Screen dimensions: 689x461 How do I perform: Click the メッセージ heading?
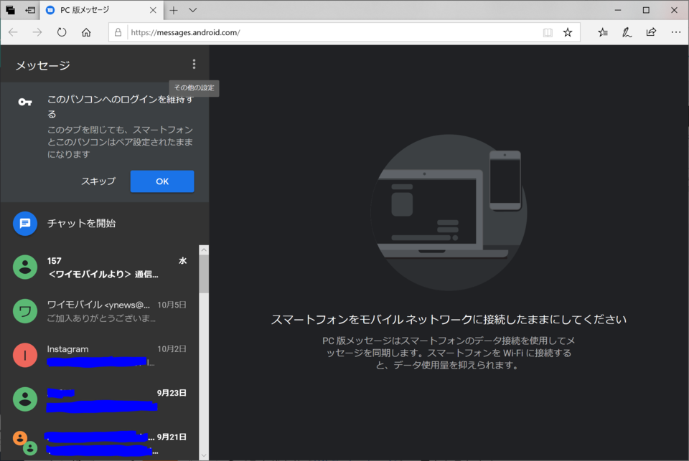point(43,65)
